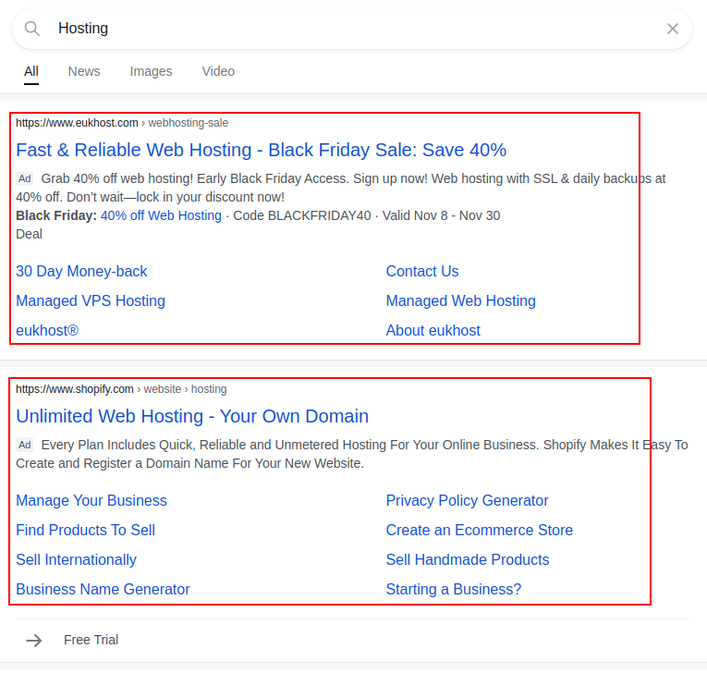Click the Black Friday: bold label
Image resolution: width=707 pixels, height=673 pixels.
click(x=56, y=215)
